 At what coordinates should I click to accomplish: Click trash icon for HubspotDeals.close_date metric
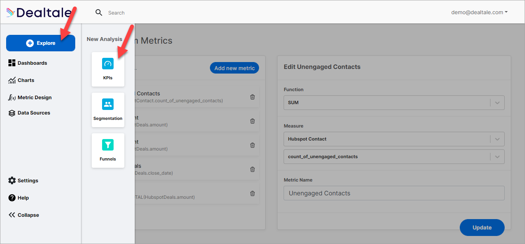pyautogui.click(x=253, y=169)
